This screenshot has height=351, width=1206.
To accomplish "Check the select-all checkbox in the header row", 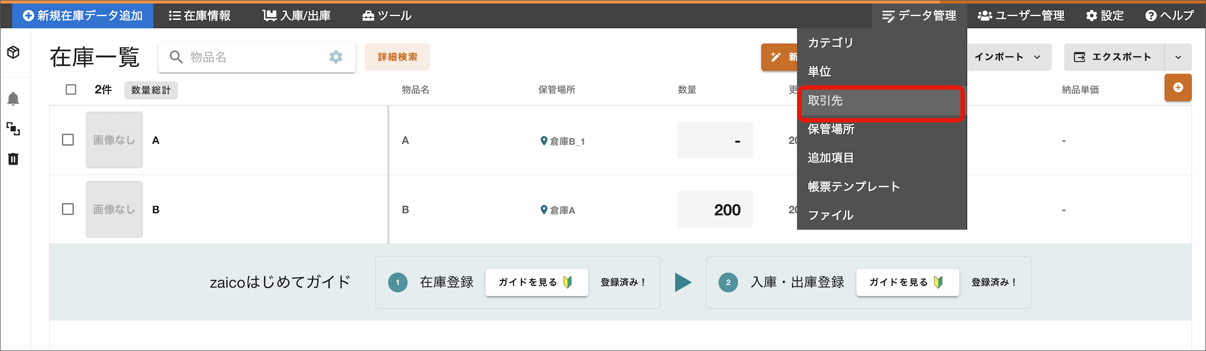I will coord(70,89).
